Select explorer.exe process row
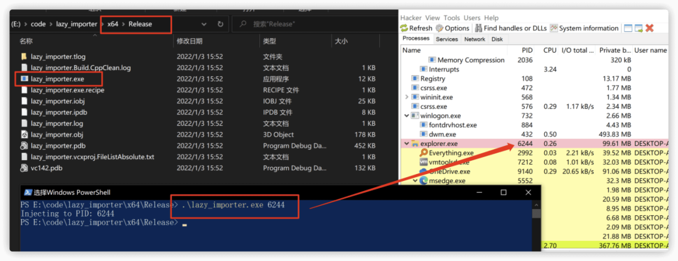The image size is (678, 261). 534,144
